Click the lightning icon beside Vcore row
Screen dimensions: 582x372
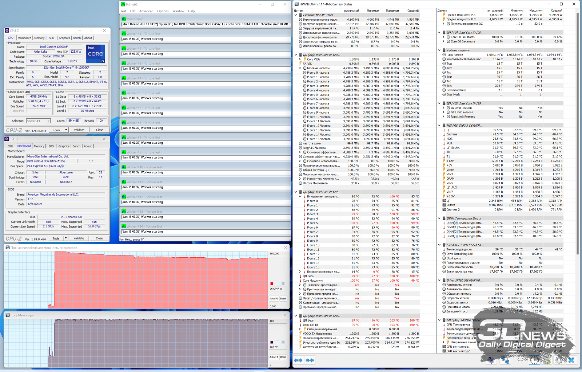[444, 170]
